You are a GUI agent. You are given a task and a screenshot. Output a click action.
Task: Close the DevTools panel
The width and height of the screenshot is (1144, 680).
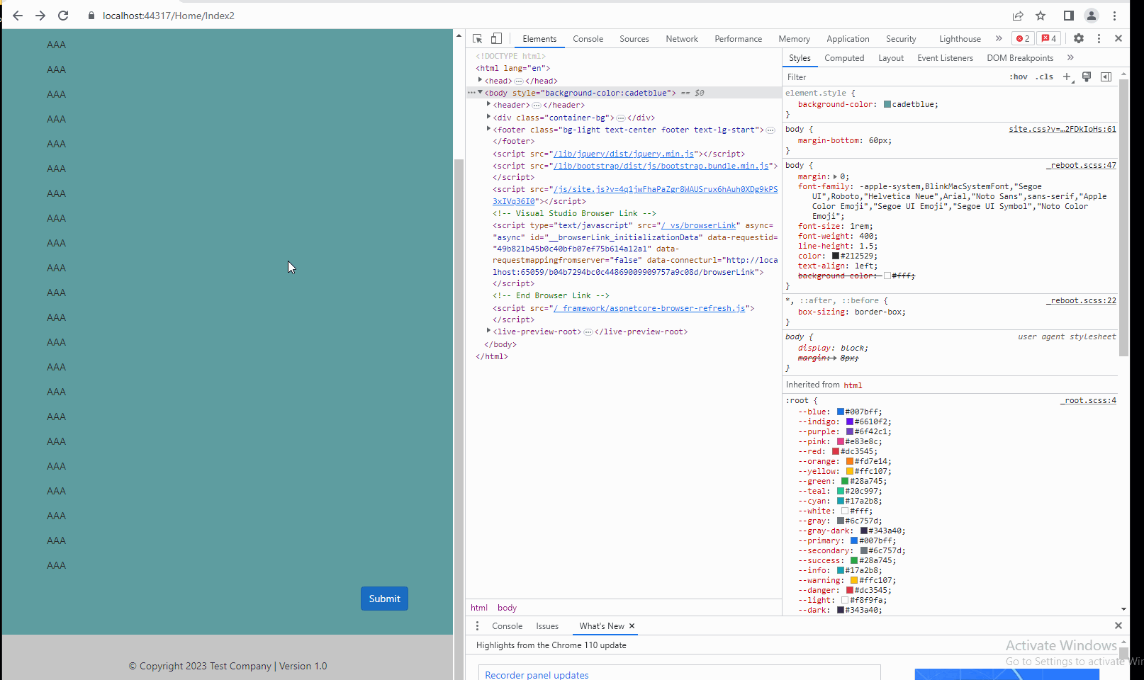[1118, 38]
